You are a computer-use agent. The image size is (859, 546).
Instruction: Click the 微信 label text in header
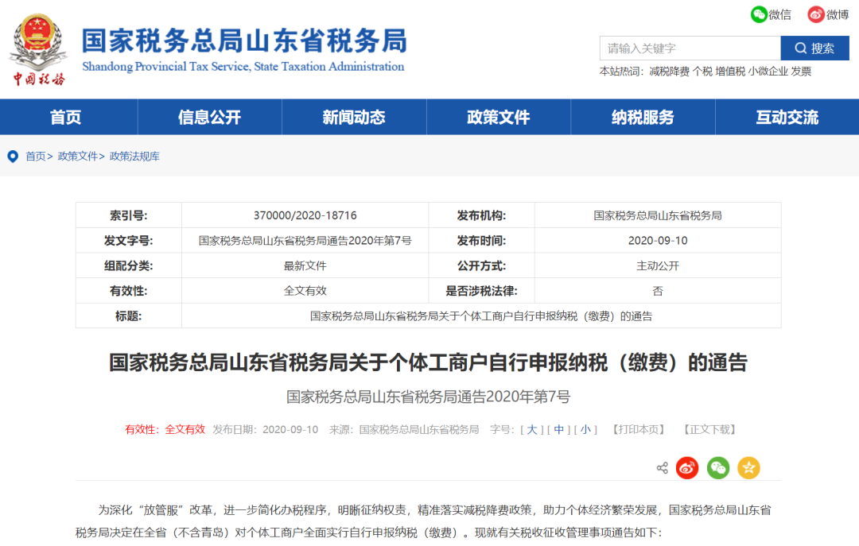(x=780, y=15)
